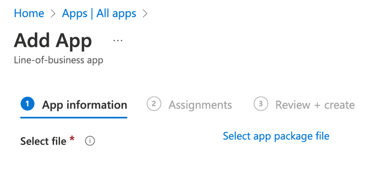Click the plus sign in Review + create

[317, 106]
